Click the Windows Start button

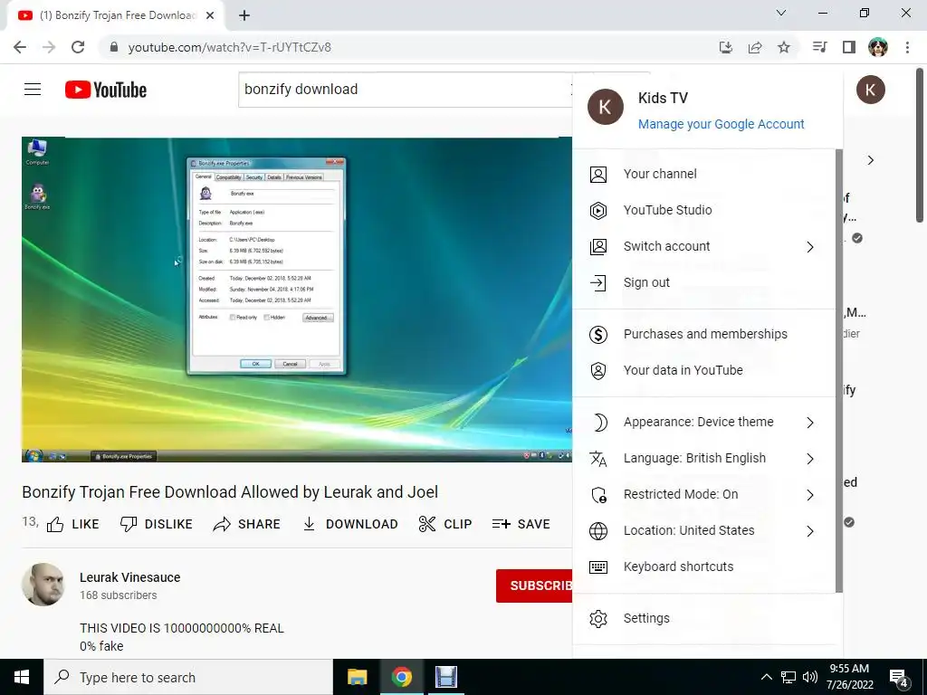22,677
